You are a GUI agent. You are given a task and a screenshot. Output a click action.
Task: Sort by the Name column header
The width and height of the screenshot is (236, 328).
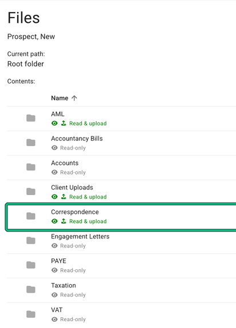pos(60,98)
